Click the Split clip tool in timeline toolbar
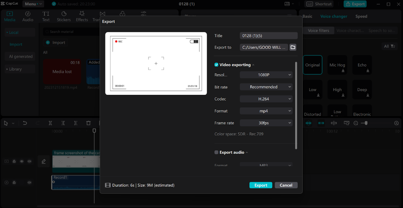 pos(50,123)
